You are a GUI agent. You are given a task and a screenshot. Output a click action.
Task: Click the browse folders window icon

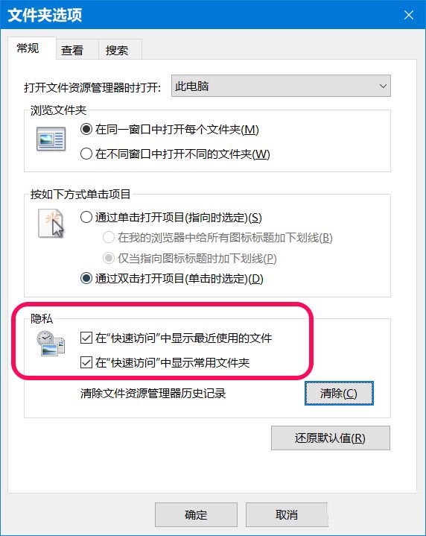[x=51, y=139]
